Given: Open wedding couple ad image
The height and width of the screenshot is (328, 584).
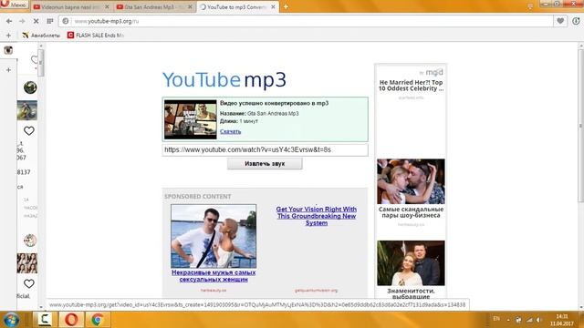Looking at the screenshot, I should 411,263.
